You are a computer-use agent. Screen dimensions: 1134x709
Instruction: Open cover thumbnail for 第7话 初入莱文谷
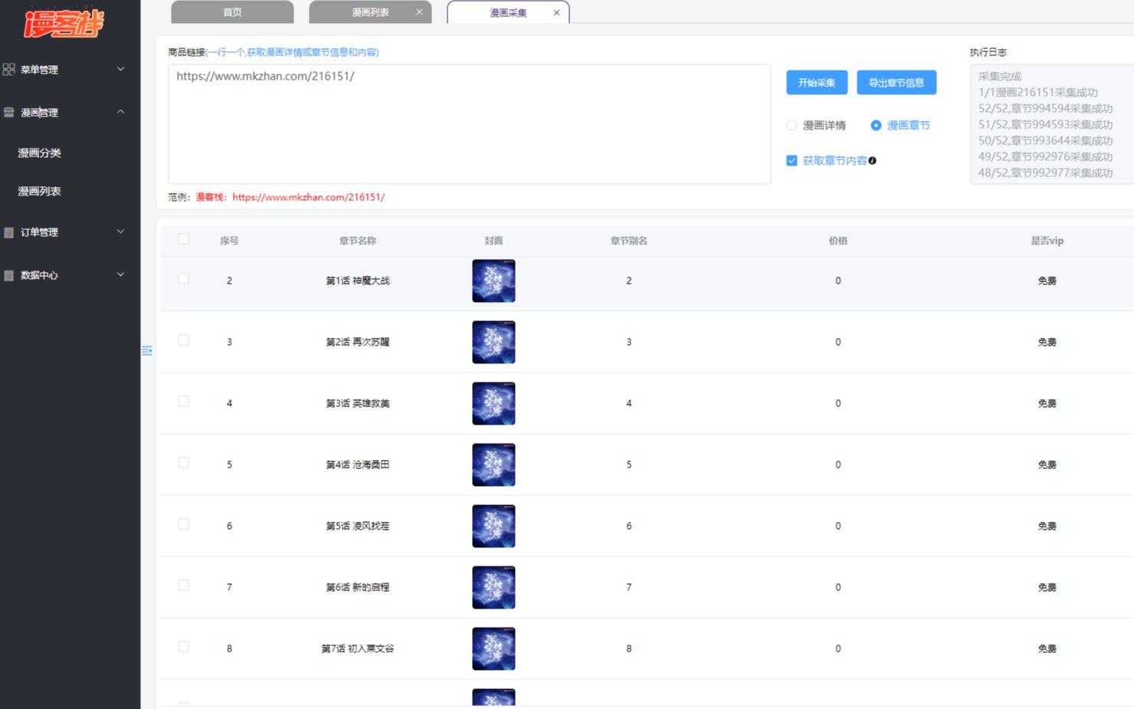click(493, 648)
